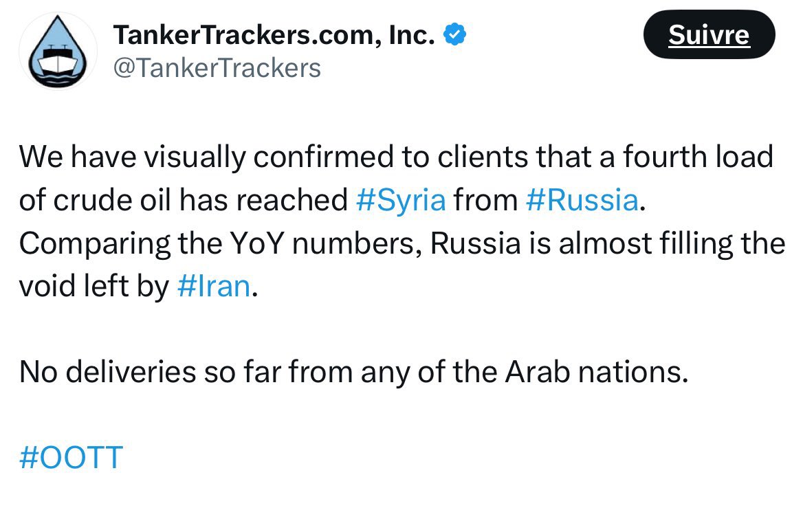Open the #Russia hashtag
The height and width of the screenshot is (530, 792).
point(582,200)
